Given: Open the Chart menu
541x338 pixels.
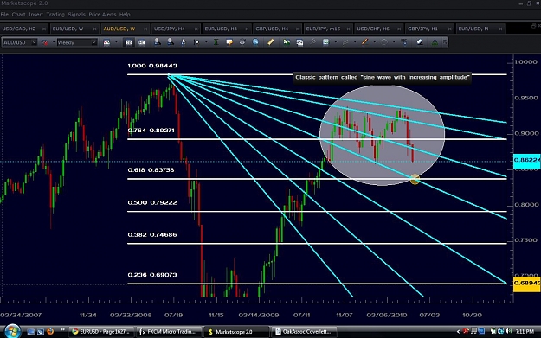Looking at the screenshot, I should pos(19,15).
